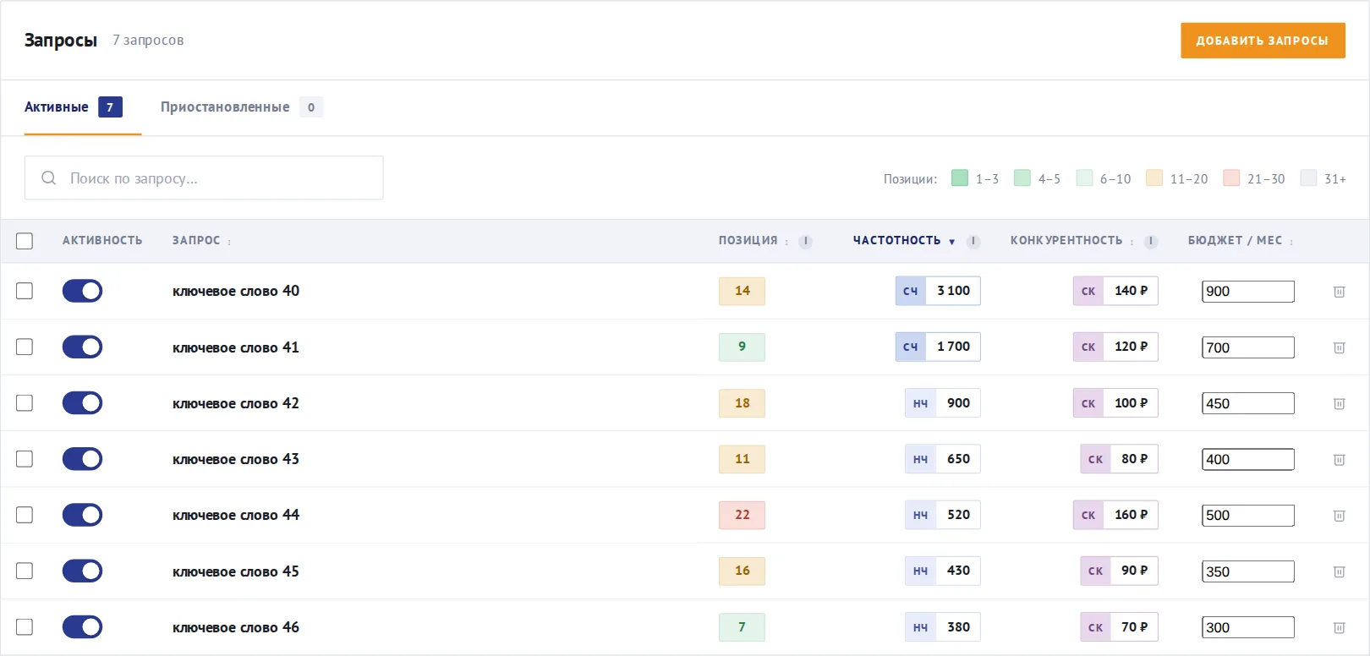Click the info icon next to Частотность

pyautogui.click(x=973, y=242)
